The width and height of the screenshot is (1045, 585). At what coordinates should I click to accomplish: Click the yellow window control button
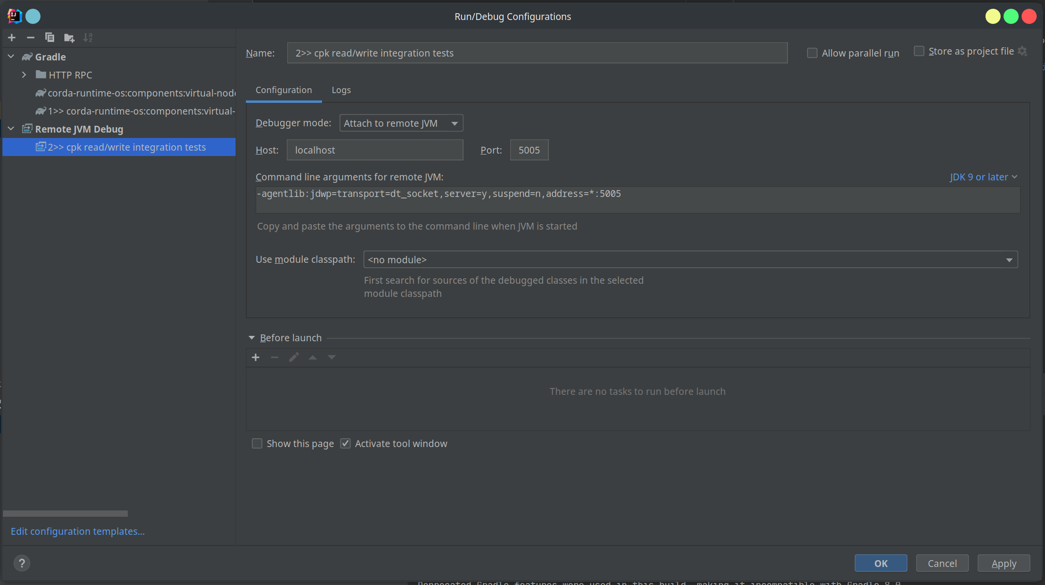click(x=993, y=16)
